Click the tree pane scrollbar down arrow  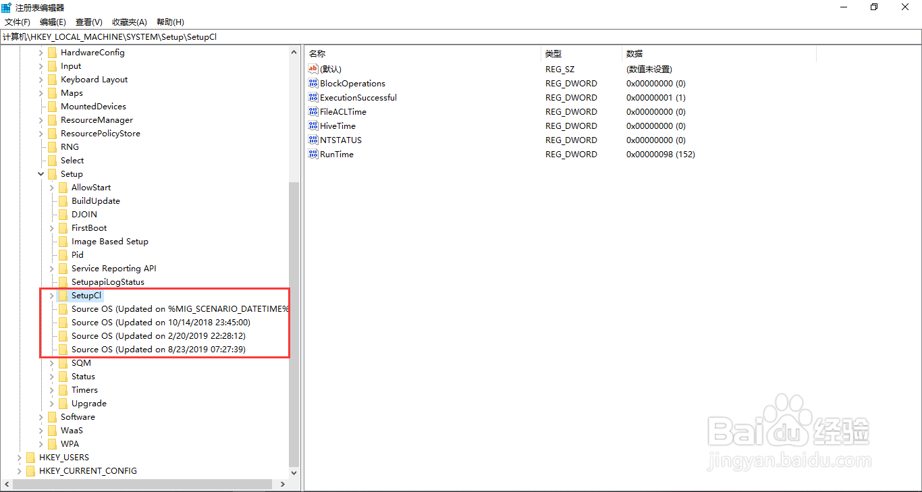pyautogui.click(x=294, y=472)
